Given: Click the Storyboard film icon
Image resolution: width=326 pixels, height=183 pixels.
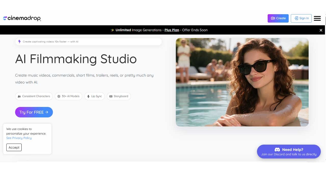Looking at the screenshot, I should point(111,96).
